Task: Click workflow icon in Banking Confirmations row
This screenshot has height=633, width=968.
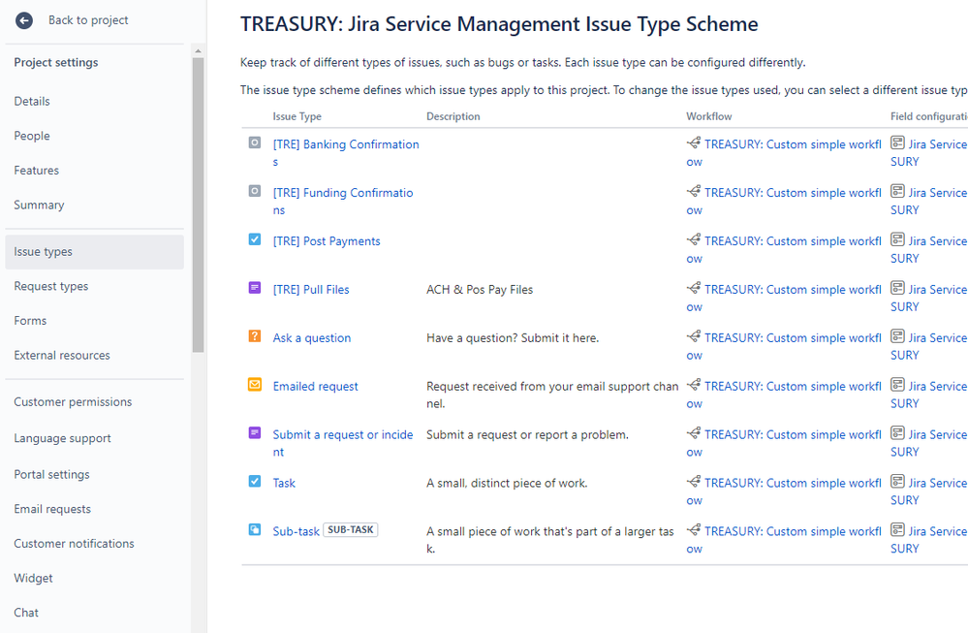Action: coord(694,143)
